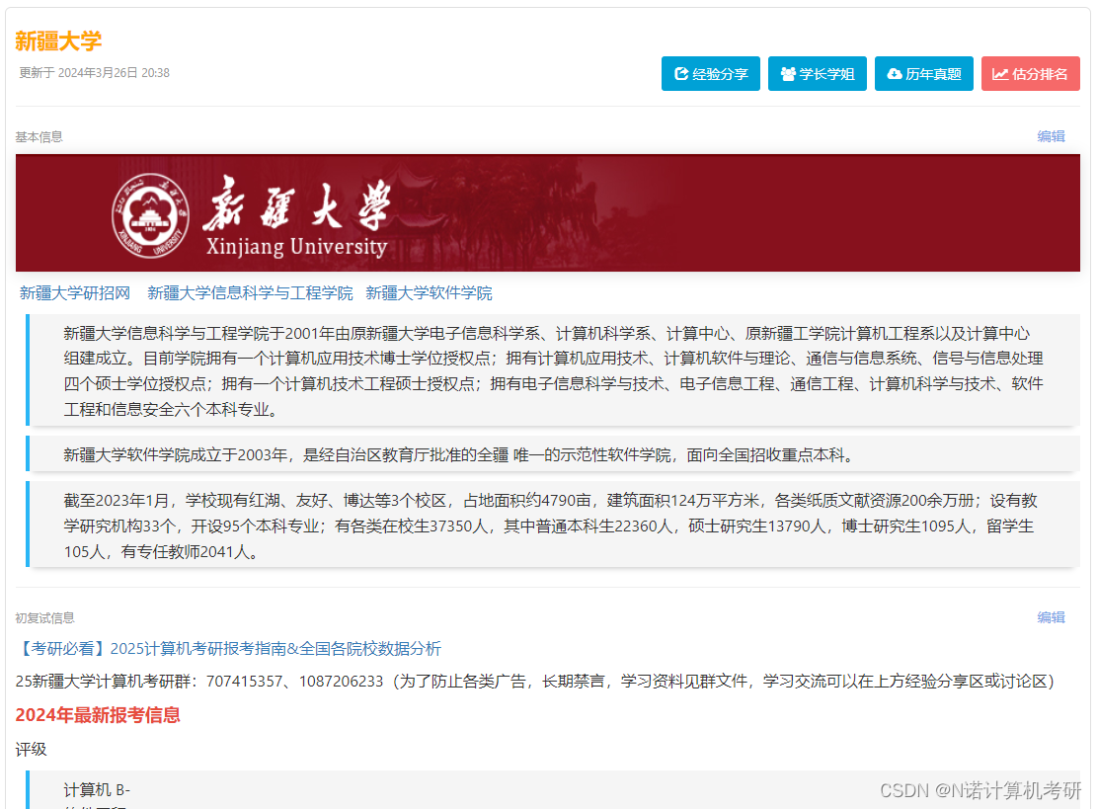Open the 新疆大学软件学院 link
The width and height of the screenshot is (1097, 809).
coord(429,293)
